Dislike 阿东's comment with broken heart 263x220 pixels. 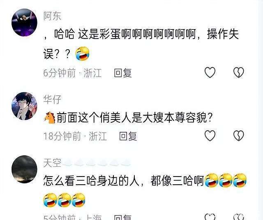239,72
